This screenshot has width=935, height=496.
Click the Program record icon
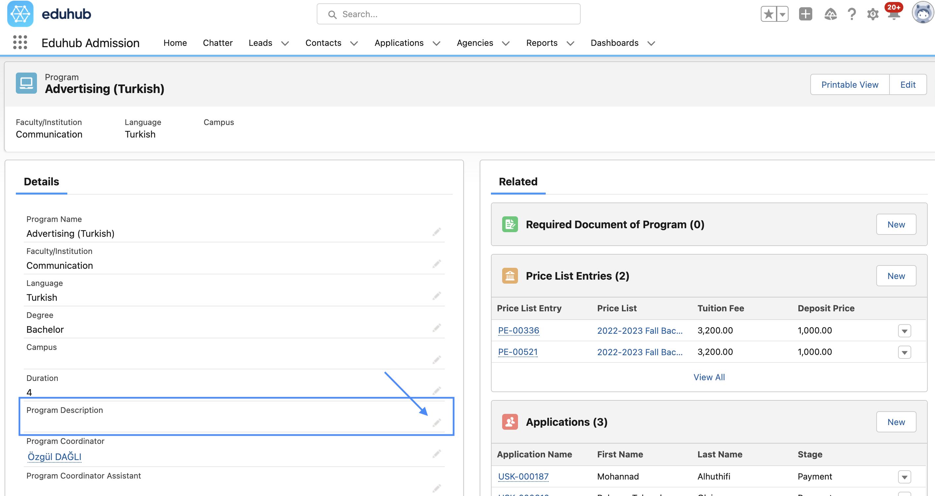tap(26, 83)
